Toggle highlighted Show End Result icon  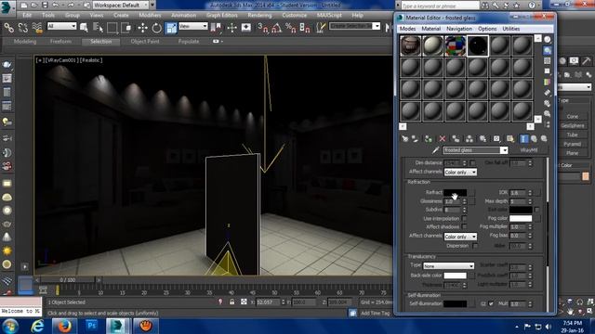[523, 139]
